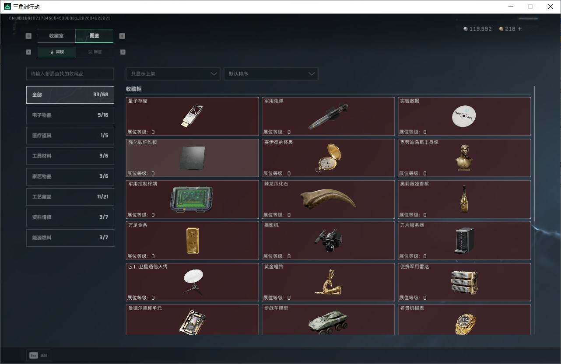Viewport: 561px width, 364px height.
Task: Click the 收藏柜 section heading
Action: click(134, 89)
